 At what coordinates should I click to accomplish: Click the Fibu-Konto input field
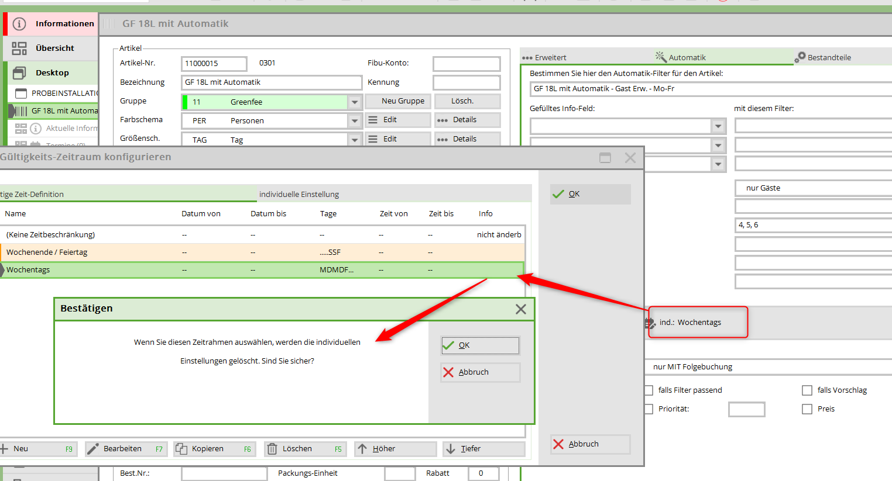(x=466, y=64)
